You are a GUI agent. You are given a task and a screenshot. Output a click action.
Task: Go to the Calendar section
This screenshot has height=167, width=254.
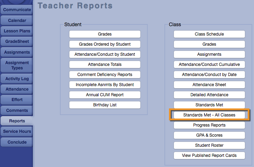point(17,21)
